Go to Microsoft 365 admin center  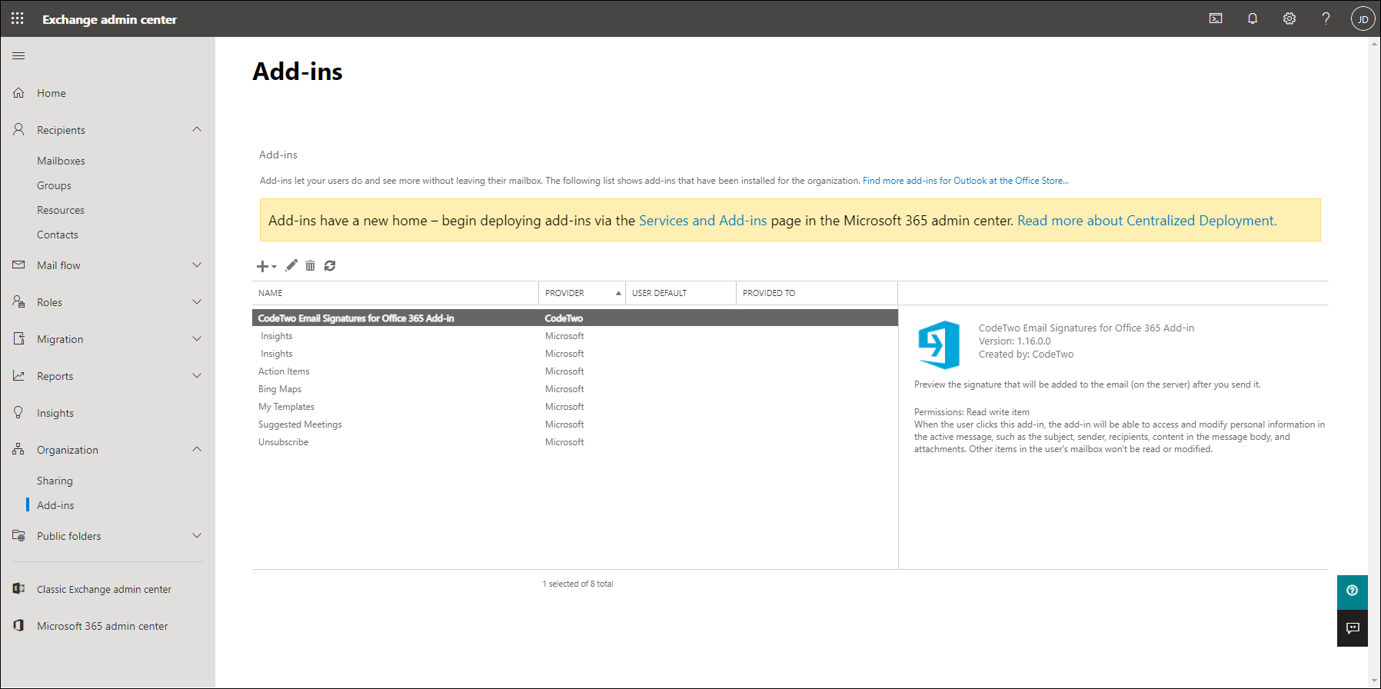point(102,626)
